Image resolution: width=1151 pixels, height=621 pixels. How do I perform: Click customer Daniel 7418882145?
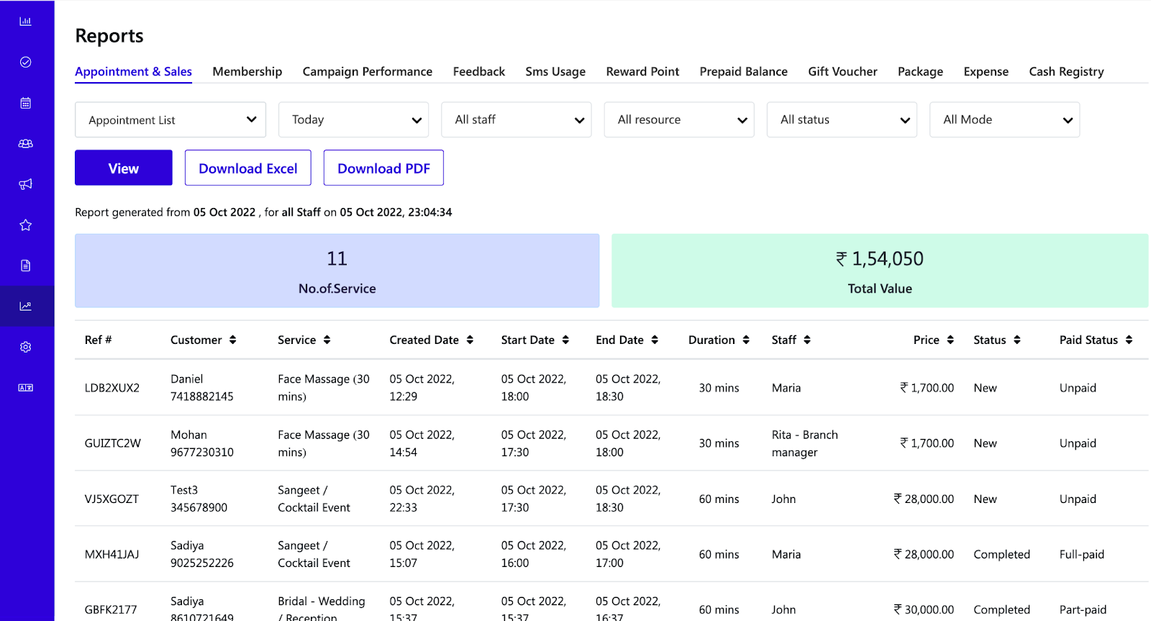click(x=202, y=388)
